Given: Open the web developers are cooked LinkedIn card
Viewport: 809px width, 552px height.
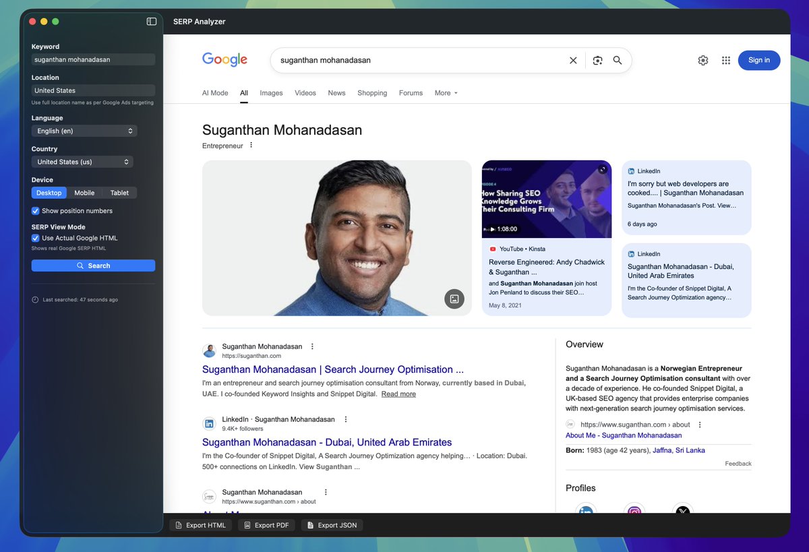Looking at the screenshot, I should click(686, 197).
